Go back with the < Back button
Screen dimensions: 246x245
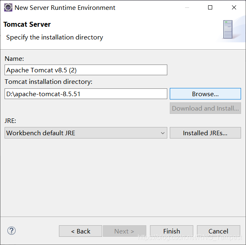click(80, 231)
